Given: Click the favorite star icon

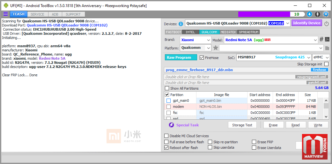Looking at the screenshot, I should click(216, 48).
